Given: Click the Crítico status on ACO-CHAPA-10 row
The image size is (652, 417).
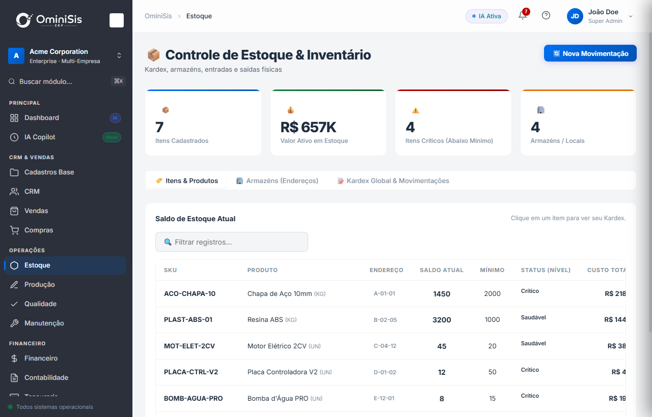Looking at the screenshot, I should click(x=530, y=291).
